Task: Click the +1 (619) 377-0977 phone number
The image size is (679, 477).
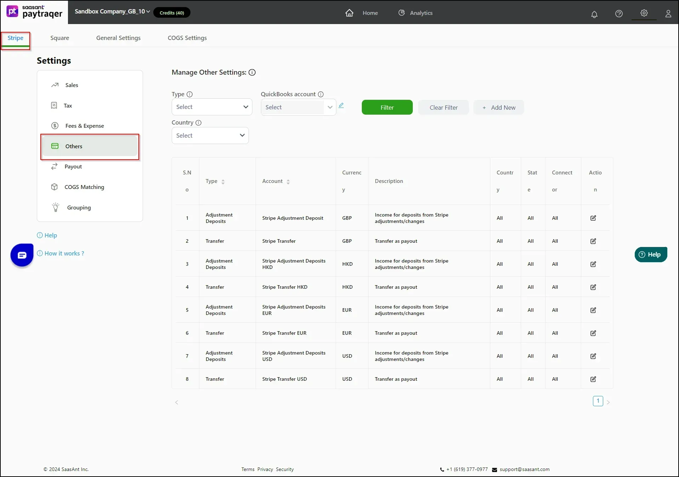Action: point(467,469)
